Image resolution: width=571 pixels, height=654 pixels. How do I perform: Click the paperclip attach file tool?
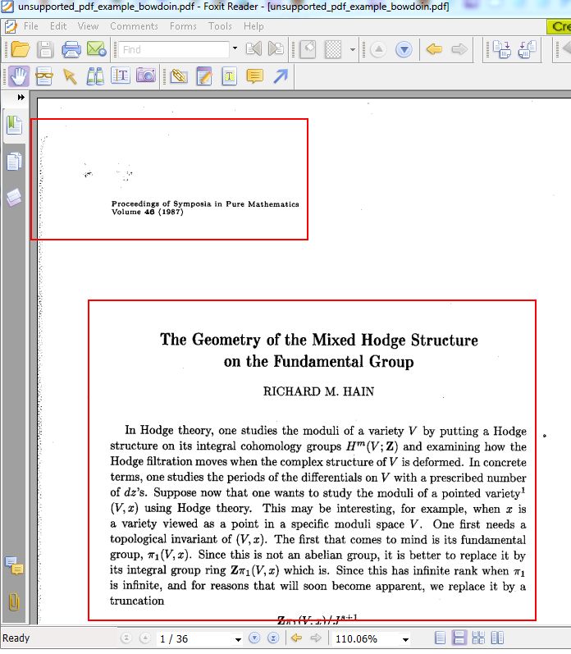click(179, 76)
